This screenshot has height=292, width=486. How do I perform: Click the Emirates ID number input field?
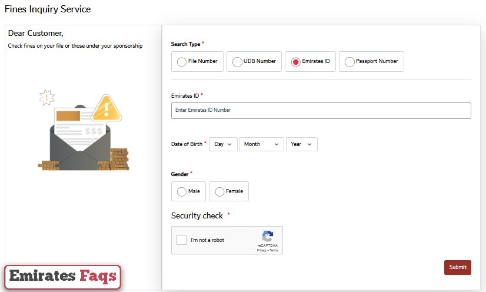321,111
